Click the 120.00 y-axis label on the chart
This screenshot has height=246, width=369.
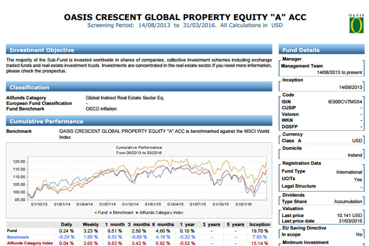(x=19, y=162)
